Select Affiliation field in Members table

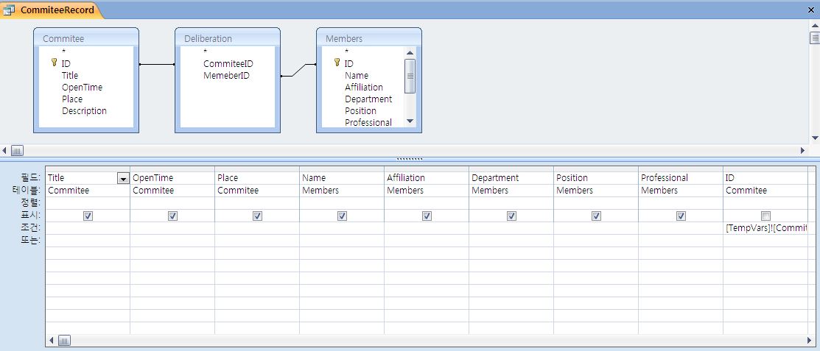click(x=363, y=88)
